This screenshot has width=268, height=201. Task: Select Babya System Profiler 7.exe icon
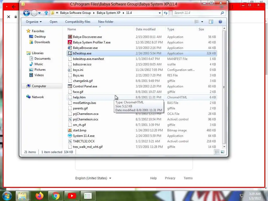(70, 42)
